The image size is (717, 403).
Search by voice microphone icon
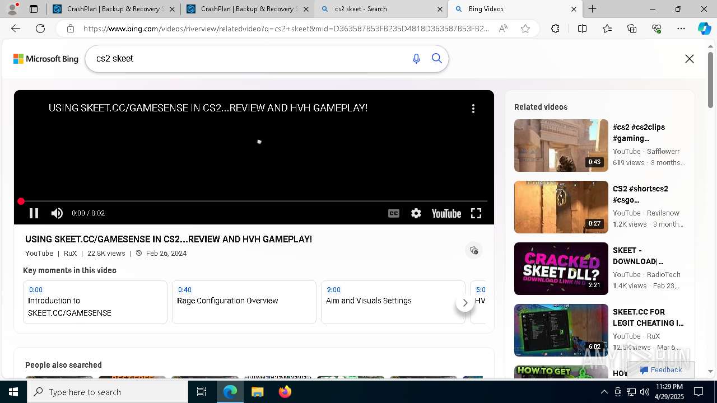coord(416,59)
